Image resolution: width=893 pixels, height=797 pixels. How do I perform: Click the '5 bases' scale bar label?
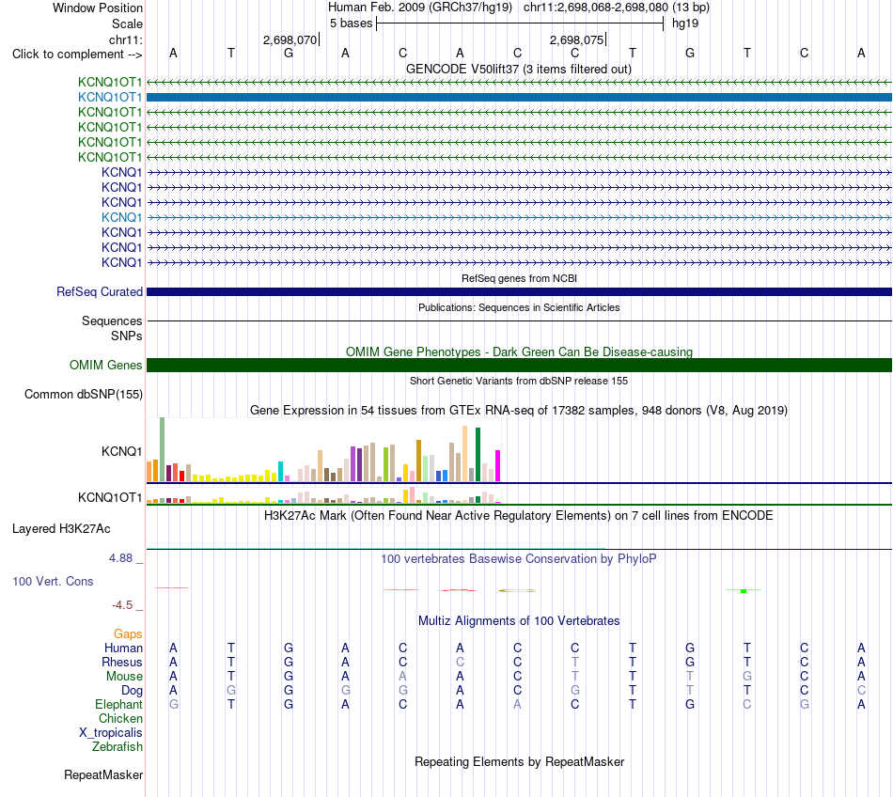click(351, 23)
